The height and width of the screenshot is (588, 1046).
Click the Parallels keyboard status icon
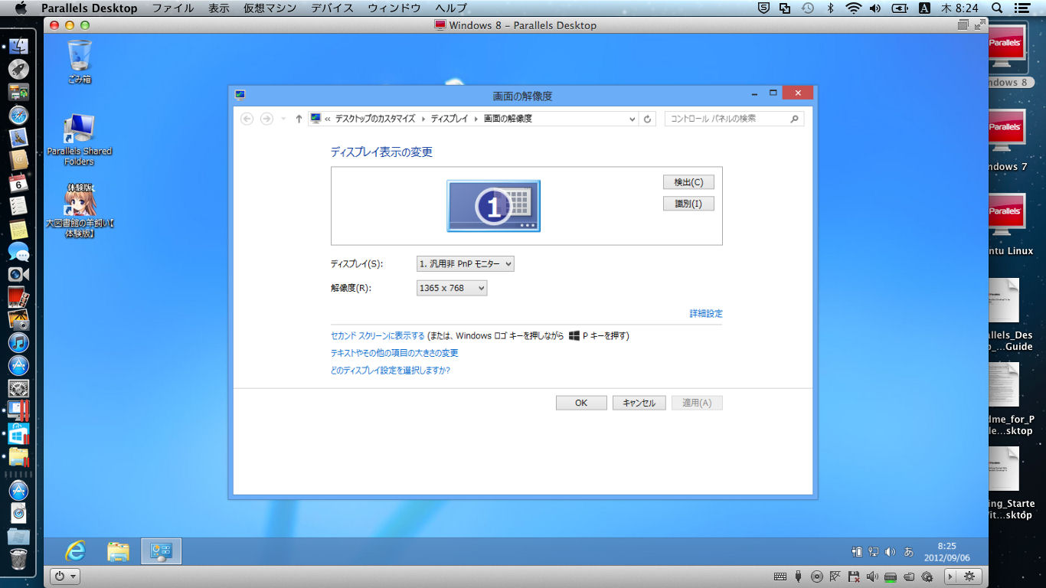click(x=780, y=577)
